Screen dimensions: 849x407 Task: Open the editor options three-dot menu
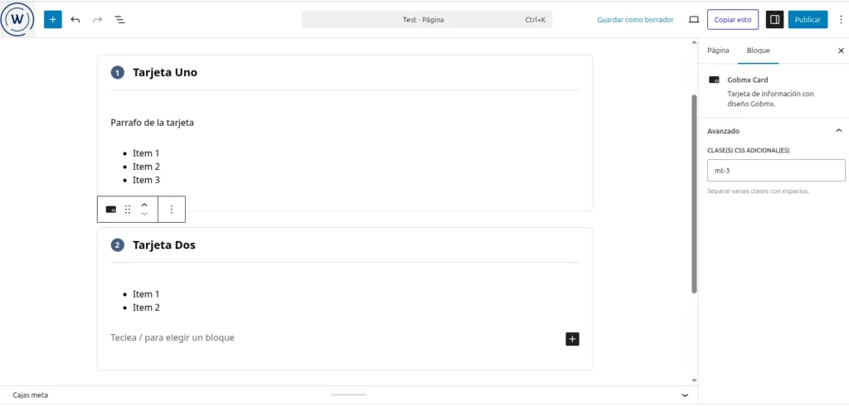(841, 19)
